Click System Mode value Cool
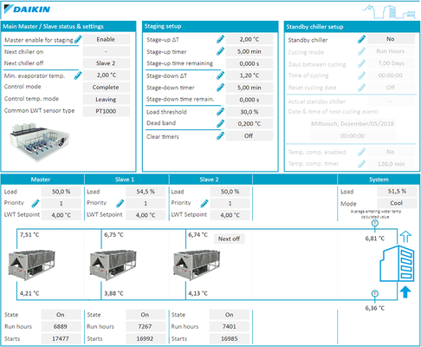421x347 pixels. tap(397, 203)
